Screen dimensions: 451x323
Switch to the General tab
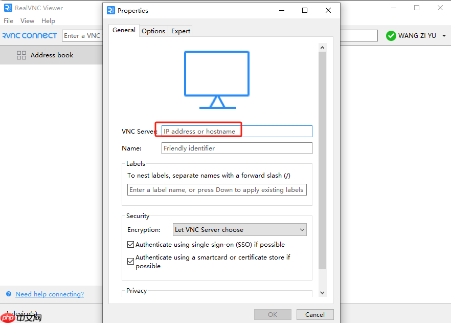pos(124,30)
